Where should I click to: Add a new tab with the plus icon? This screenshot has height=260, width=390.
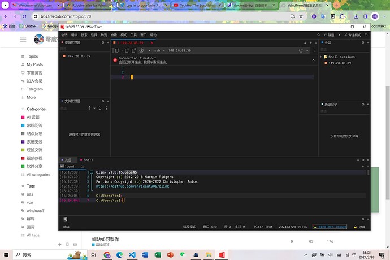[311, 43]
